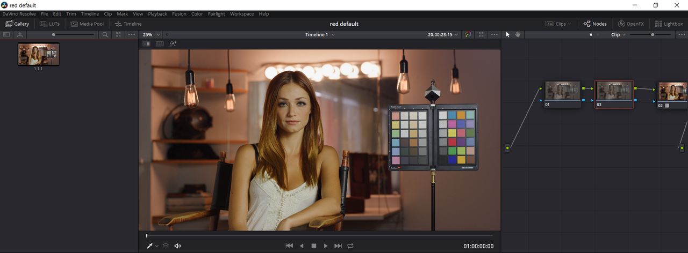
Task: Open the Lightbox view
Action: (669, 24)
